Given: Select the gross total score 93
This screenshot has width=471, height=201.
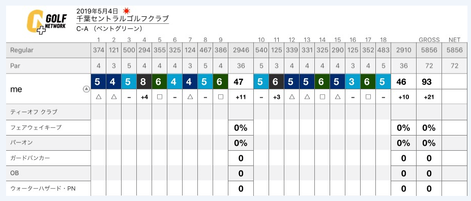Looking at the screenshot, I should tap(427, 82).
